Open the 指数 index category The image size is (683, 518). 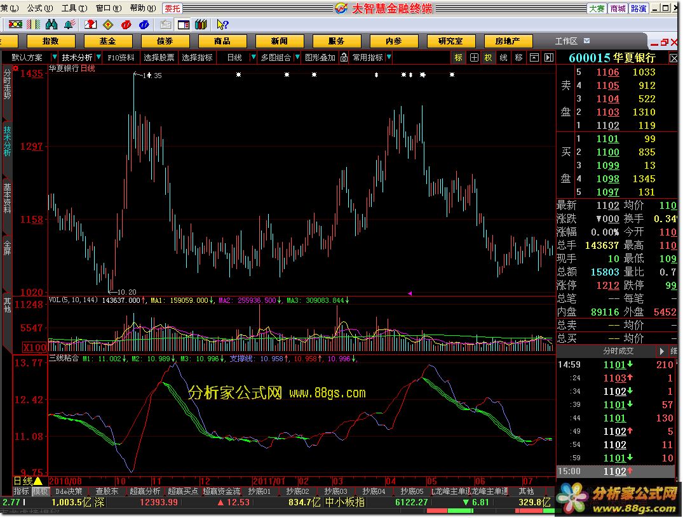[x=51, y=41]
